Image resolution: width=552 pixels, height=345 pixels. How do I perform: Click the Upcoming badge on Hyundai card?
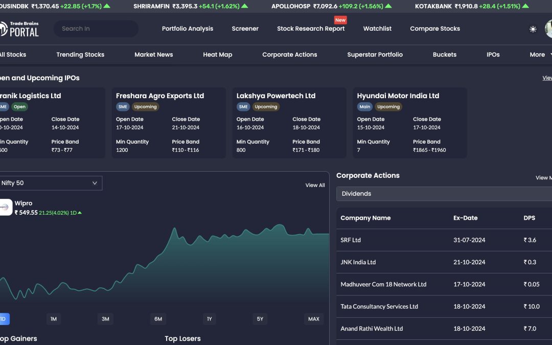[388, 107]
